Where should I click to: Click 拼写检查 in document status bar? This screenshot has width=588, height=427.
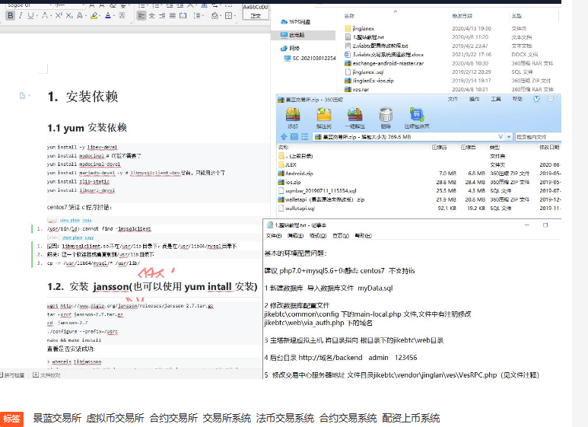[12, 374]
